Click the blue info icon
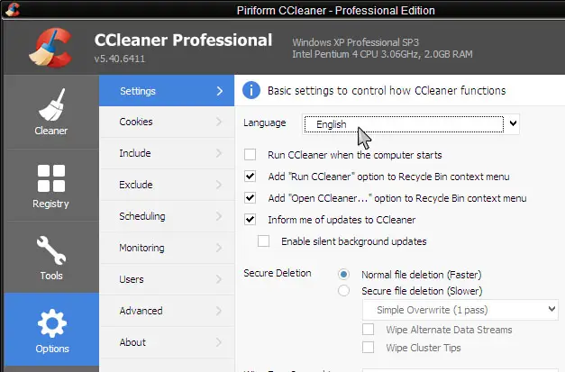The image size is (565, 372). click(251, 90)
